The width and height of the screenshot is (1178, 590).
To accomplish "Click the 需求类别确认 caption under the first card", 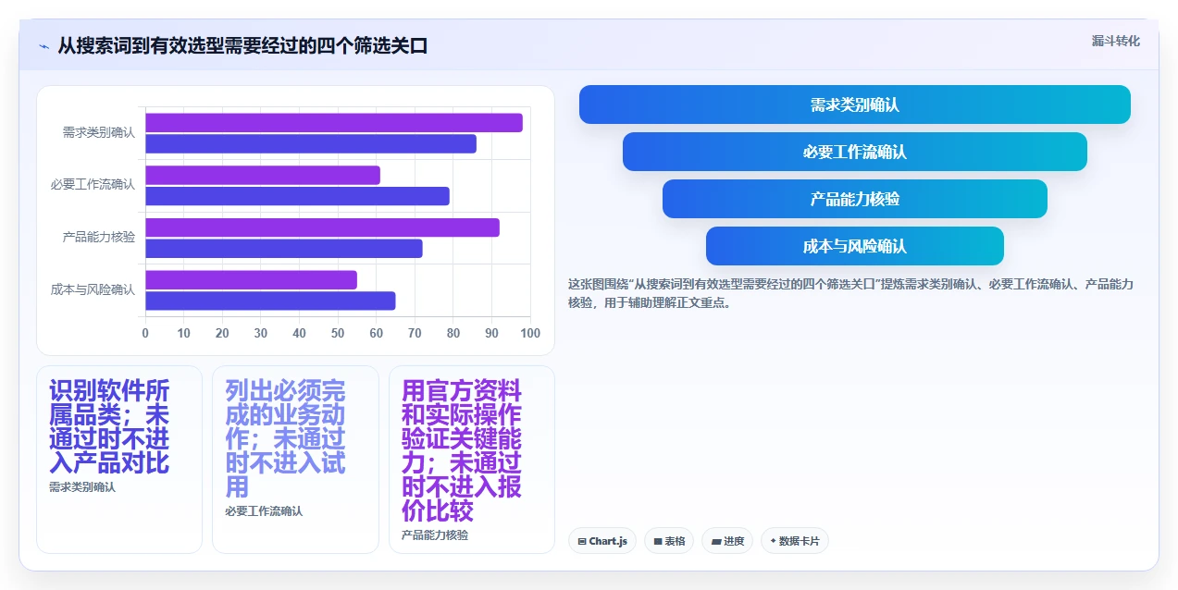I will coord(82,486).
